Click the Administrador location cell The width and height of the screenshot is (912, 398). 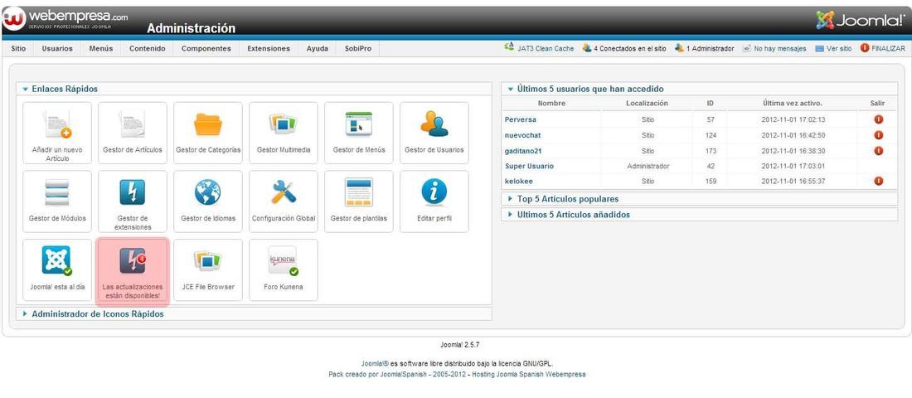tap(648, 166)
